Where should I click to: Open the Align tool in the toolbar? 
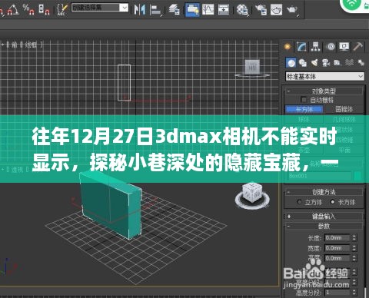tap(156, 10)
